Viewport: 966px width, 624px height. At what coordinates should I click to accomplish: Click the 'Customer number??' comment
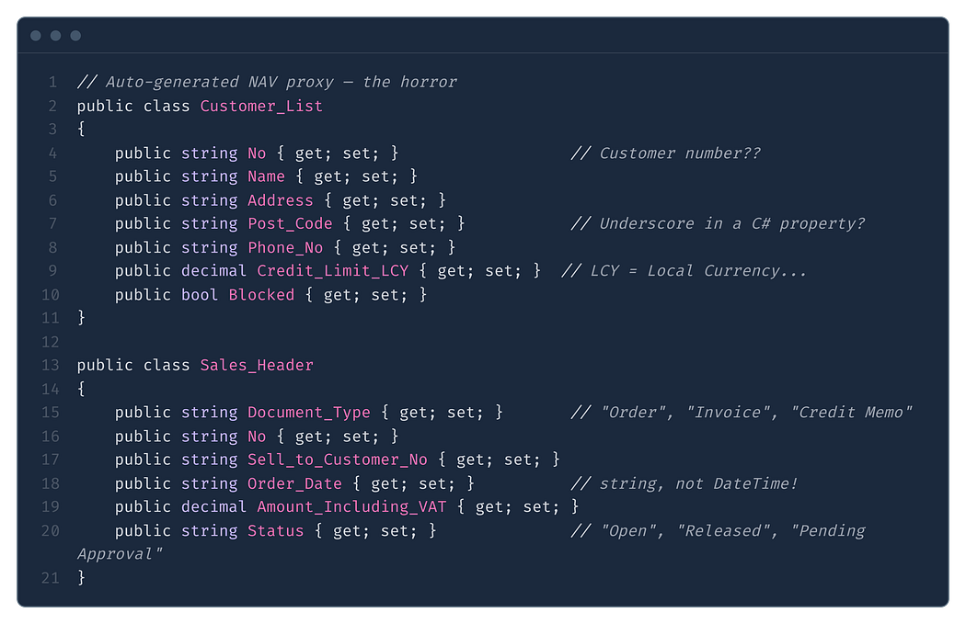pyautogui.click(x=665, y=153)
